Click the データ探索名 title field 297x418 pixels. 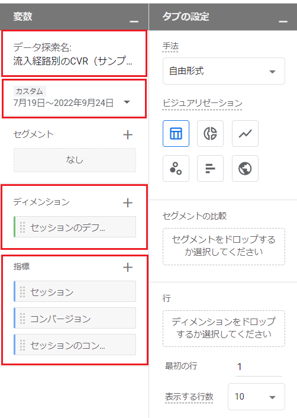[x=74, y=54]
